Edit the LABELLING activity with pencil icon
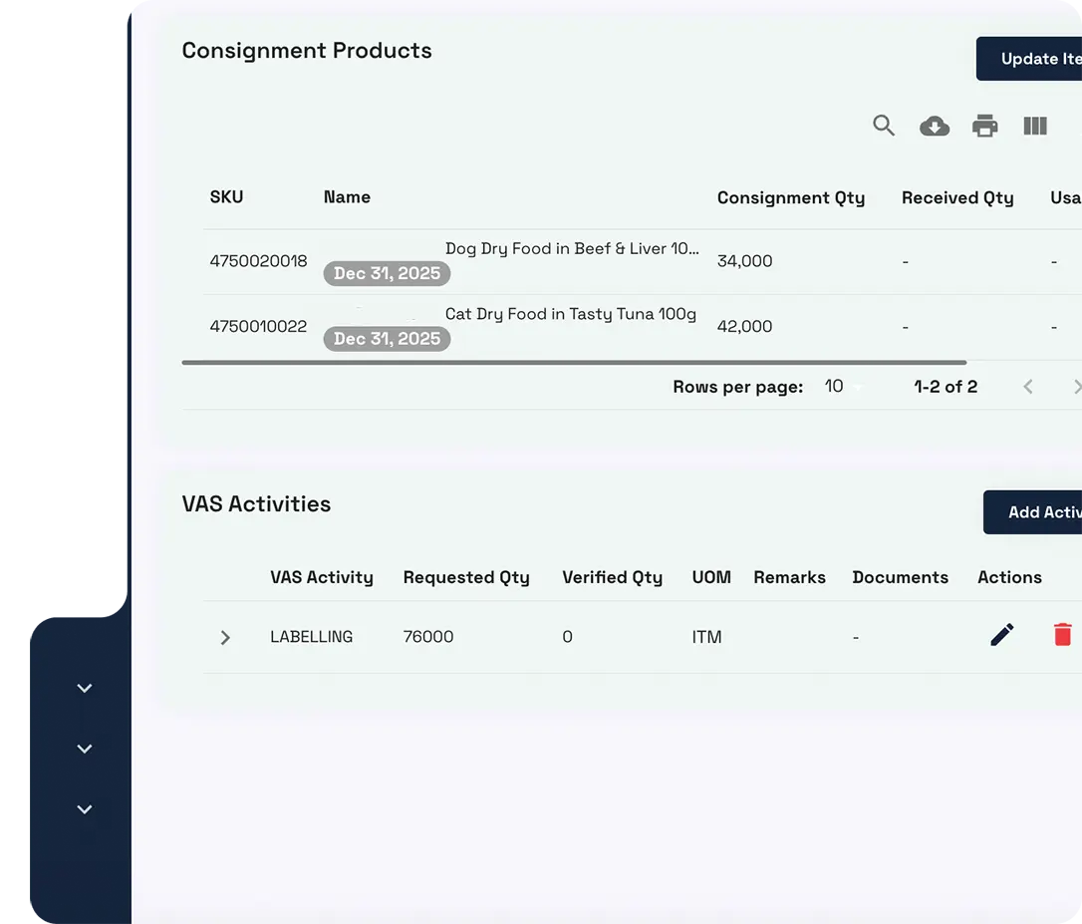Viewport: 1082px width, 924px height. coord(1002,634)
